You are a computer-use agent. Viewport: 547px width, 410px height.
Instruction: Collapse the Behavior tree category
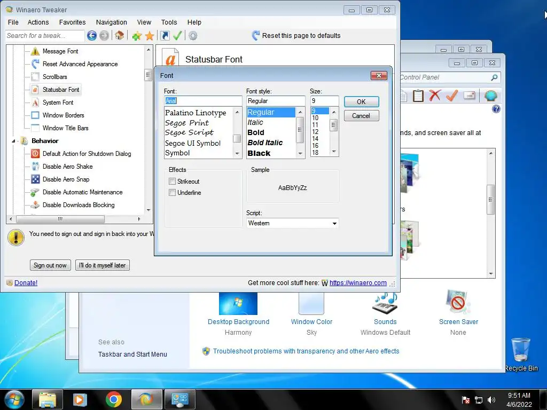(13, 141)
